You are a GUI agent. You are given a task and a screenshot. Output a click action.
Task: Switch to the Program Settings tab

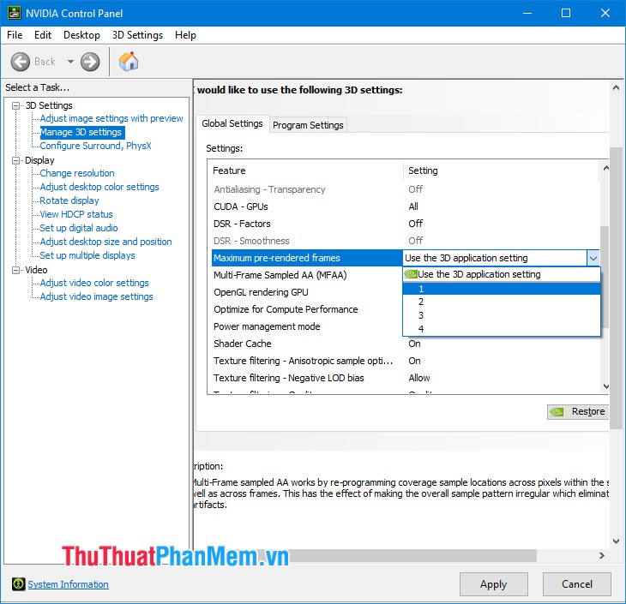click(308, 125)
